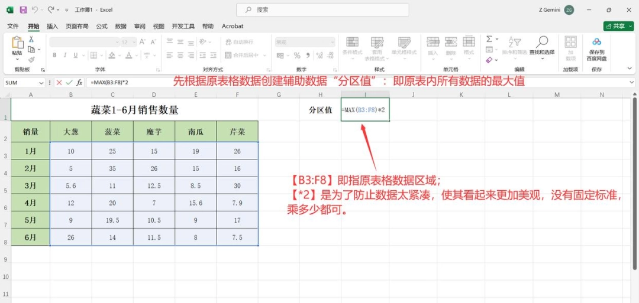
Task: Toggle align text right
Action: tap(192, 55)
